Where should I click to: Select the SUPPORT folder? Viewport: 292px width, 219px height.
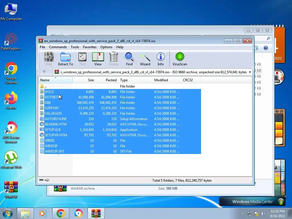[x=120, y=108]
